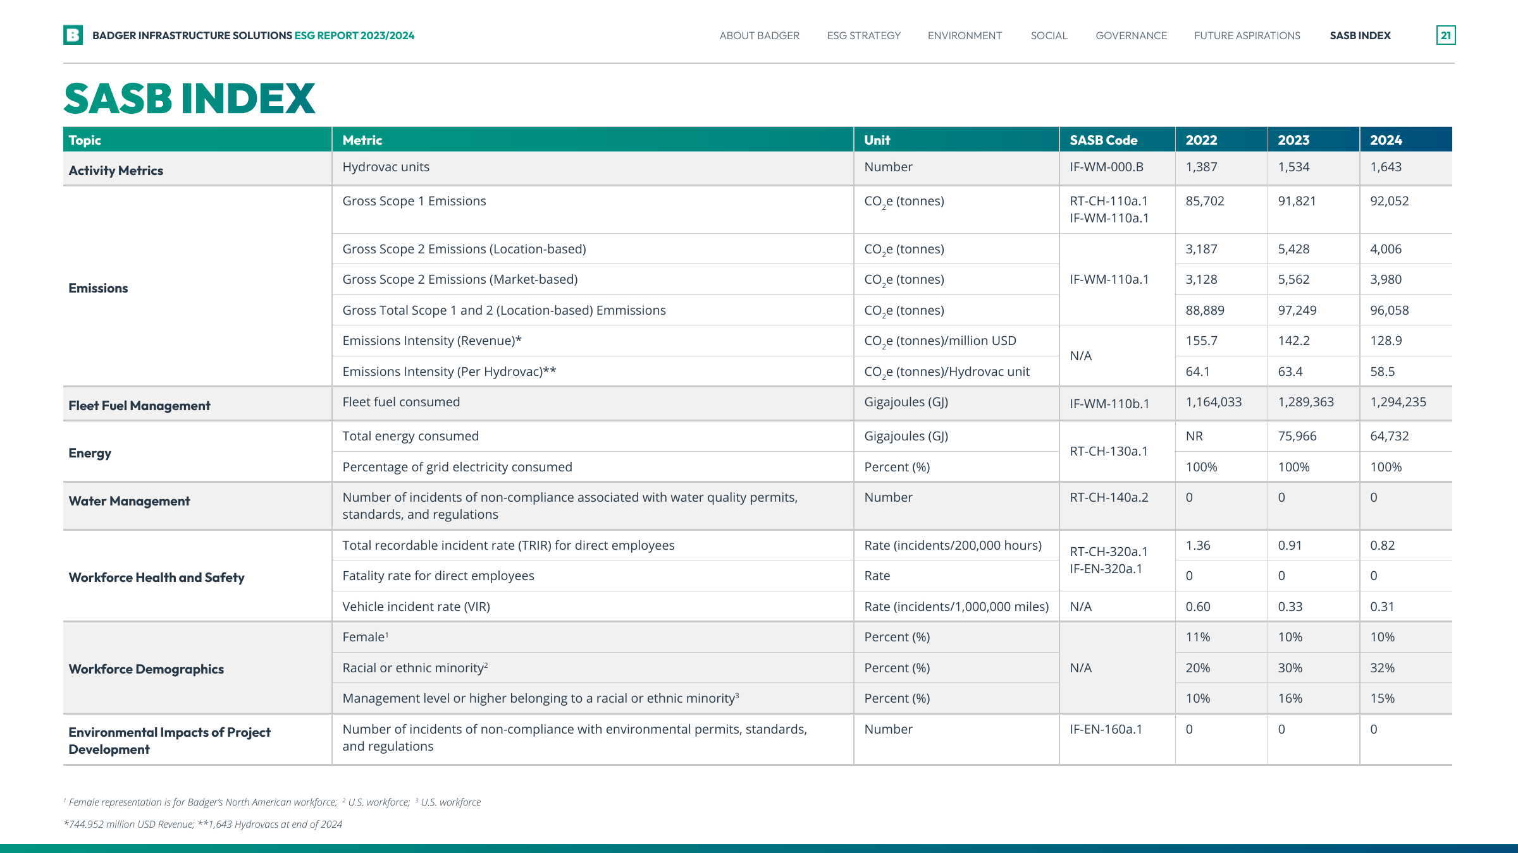Jump to FUTURE ASPIRATIONS section
The width and height of the screenshot is (1518, 853).
1247,35
